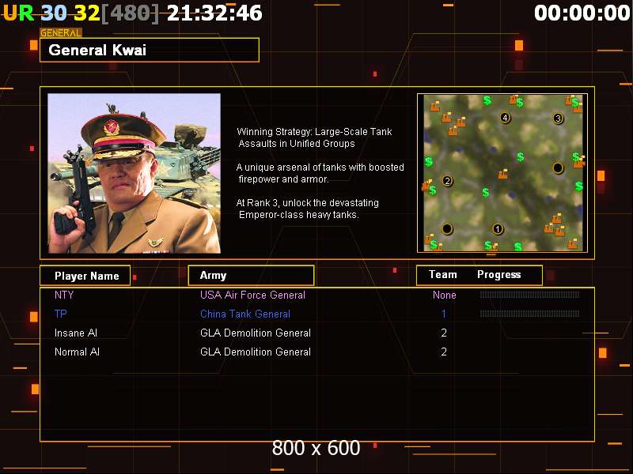633x474 pixels.
Task: Select player name TP
Action: click(x=61, y=314)
